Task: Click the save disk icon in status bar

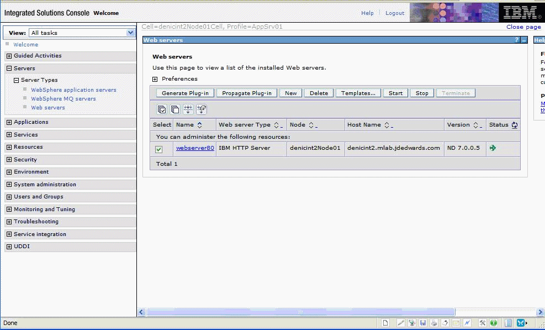Action: tap(422, 323)
